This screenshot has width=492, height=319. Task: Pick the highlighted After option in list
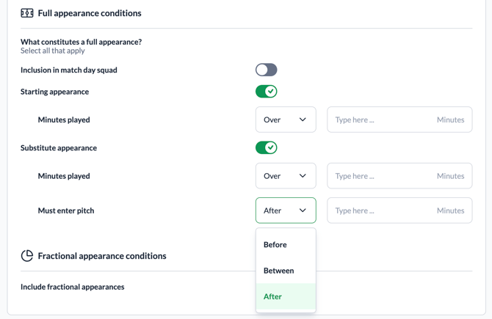(273, 297)
